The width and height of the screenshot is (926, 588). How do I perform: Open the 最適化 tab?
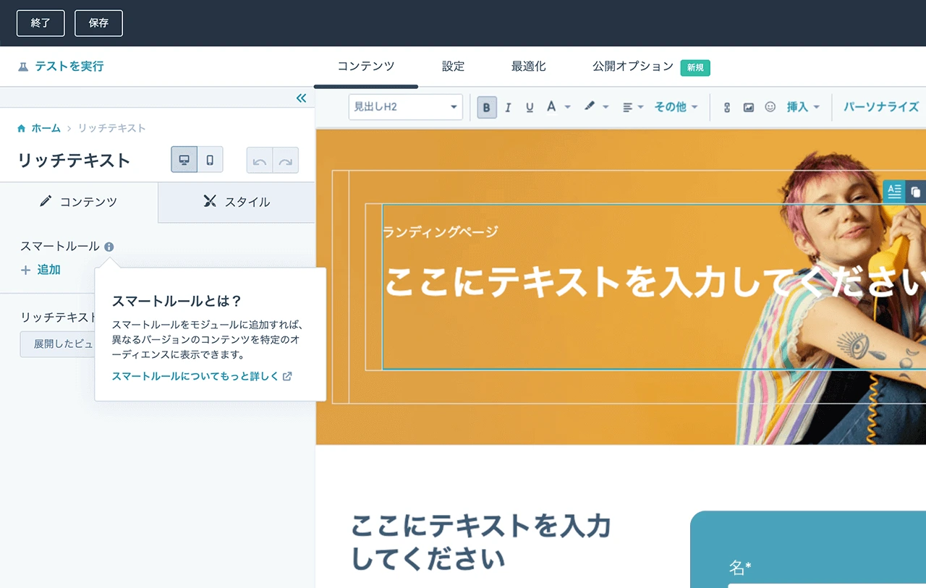click(529, 67)
